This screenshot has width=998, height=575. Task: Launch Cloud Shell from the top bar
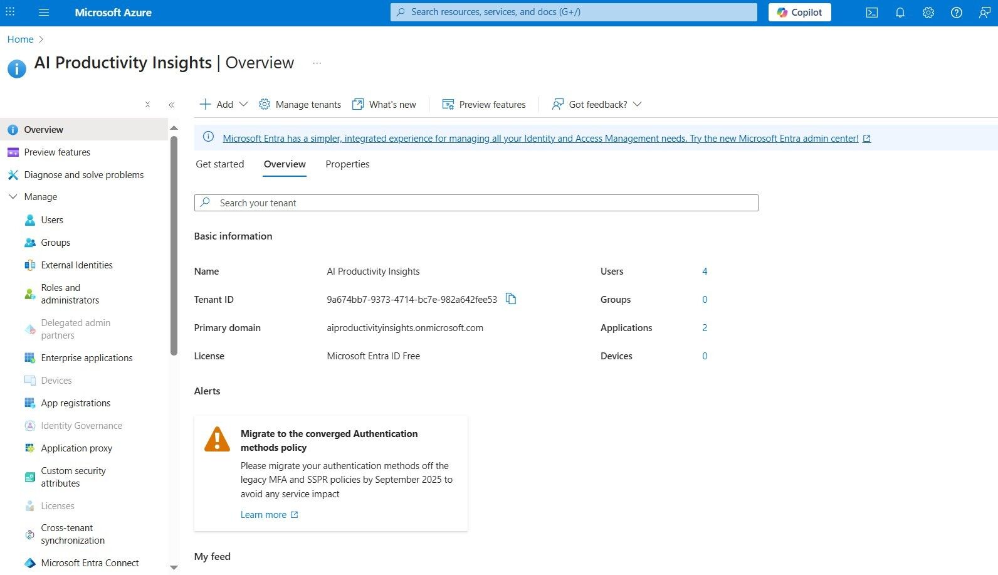click(872, 13)
